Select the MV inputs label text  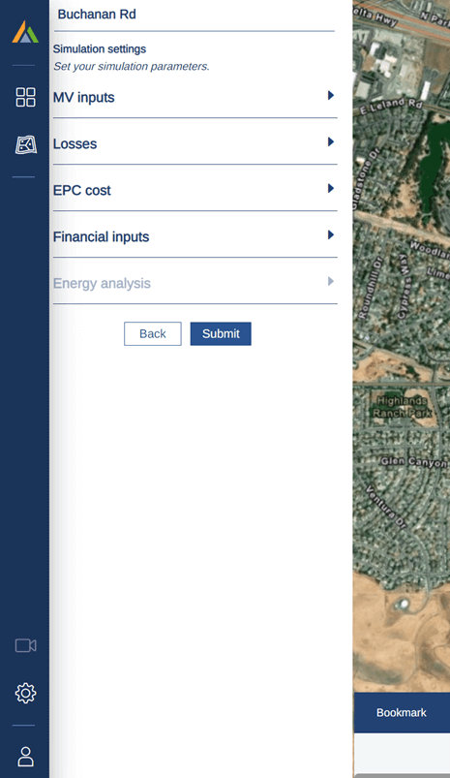tap(84, 97)
